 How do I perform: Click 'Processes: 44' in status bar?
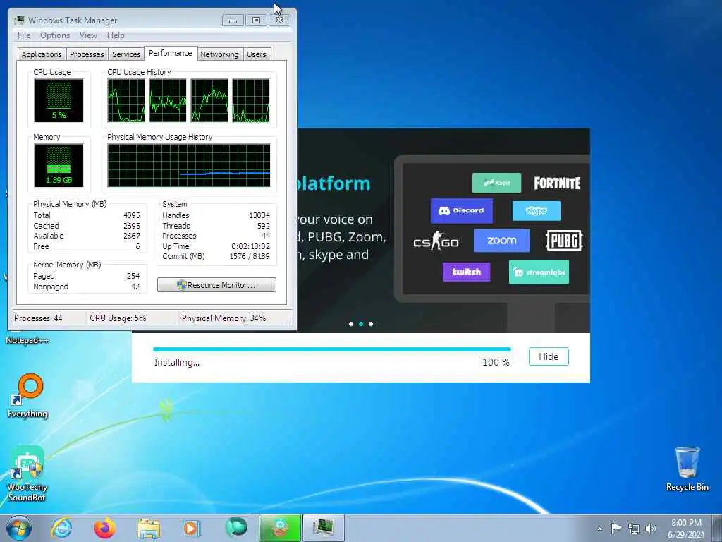38,318
